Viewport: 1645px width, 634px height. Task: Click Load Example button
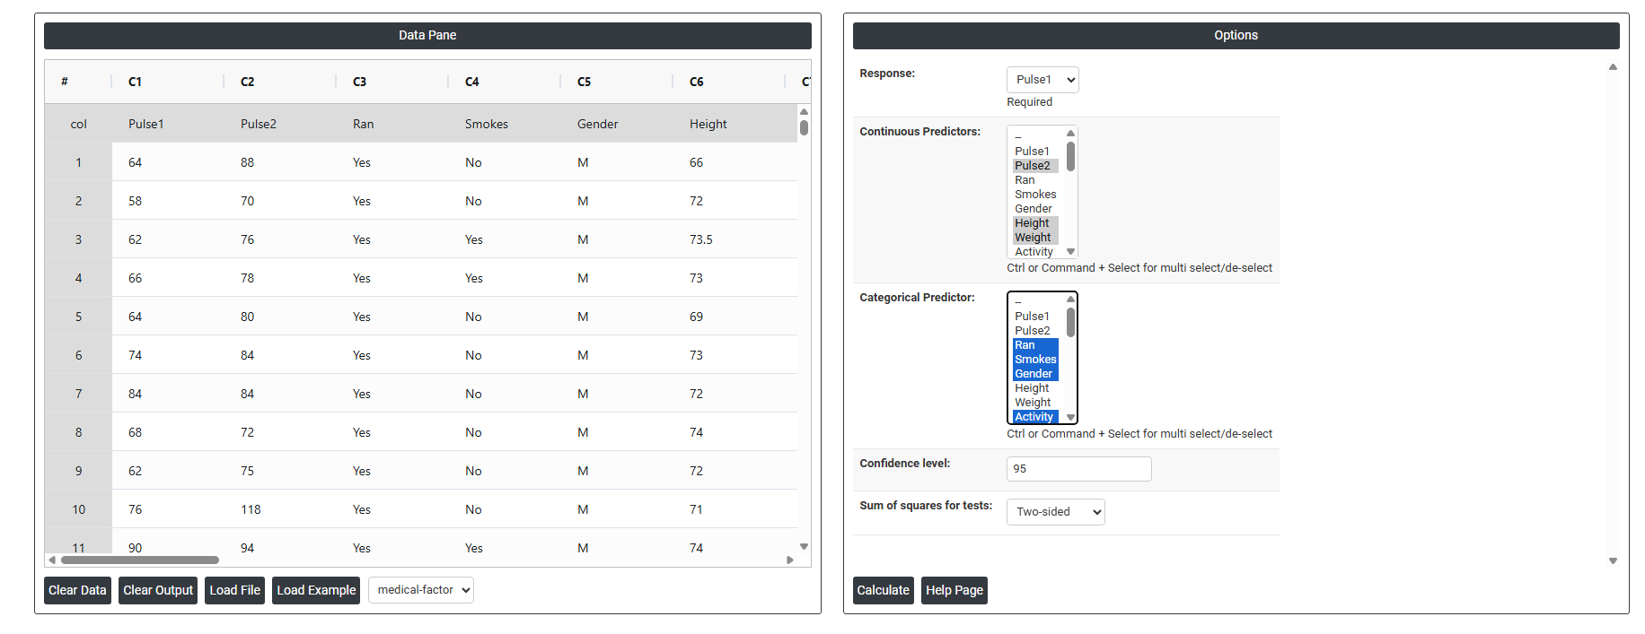pyautogui.click(x=316, y=590)
